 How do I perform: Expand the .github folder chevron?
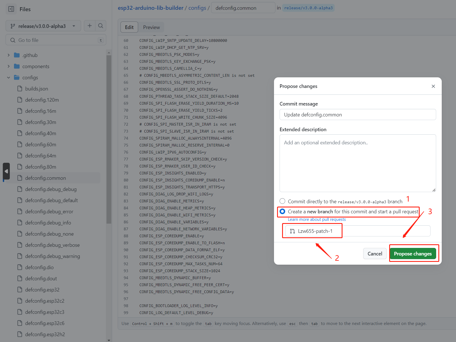pyautogui.click(x=8, y=55)
